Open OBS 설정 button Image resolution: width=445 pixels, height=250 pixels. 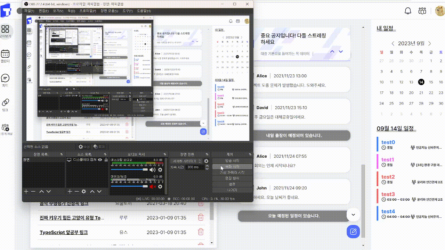(232, 184)
